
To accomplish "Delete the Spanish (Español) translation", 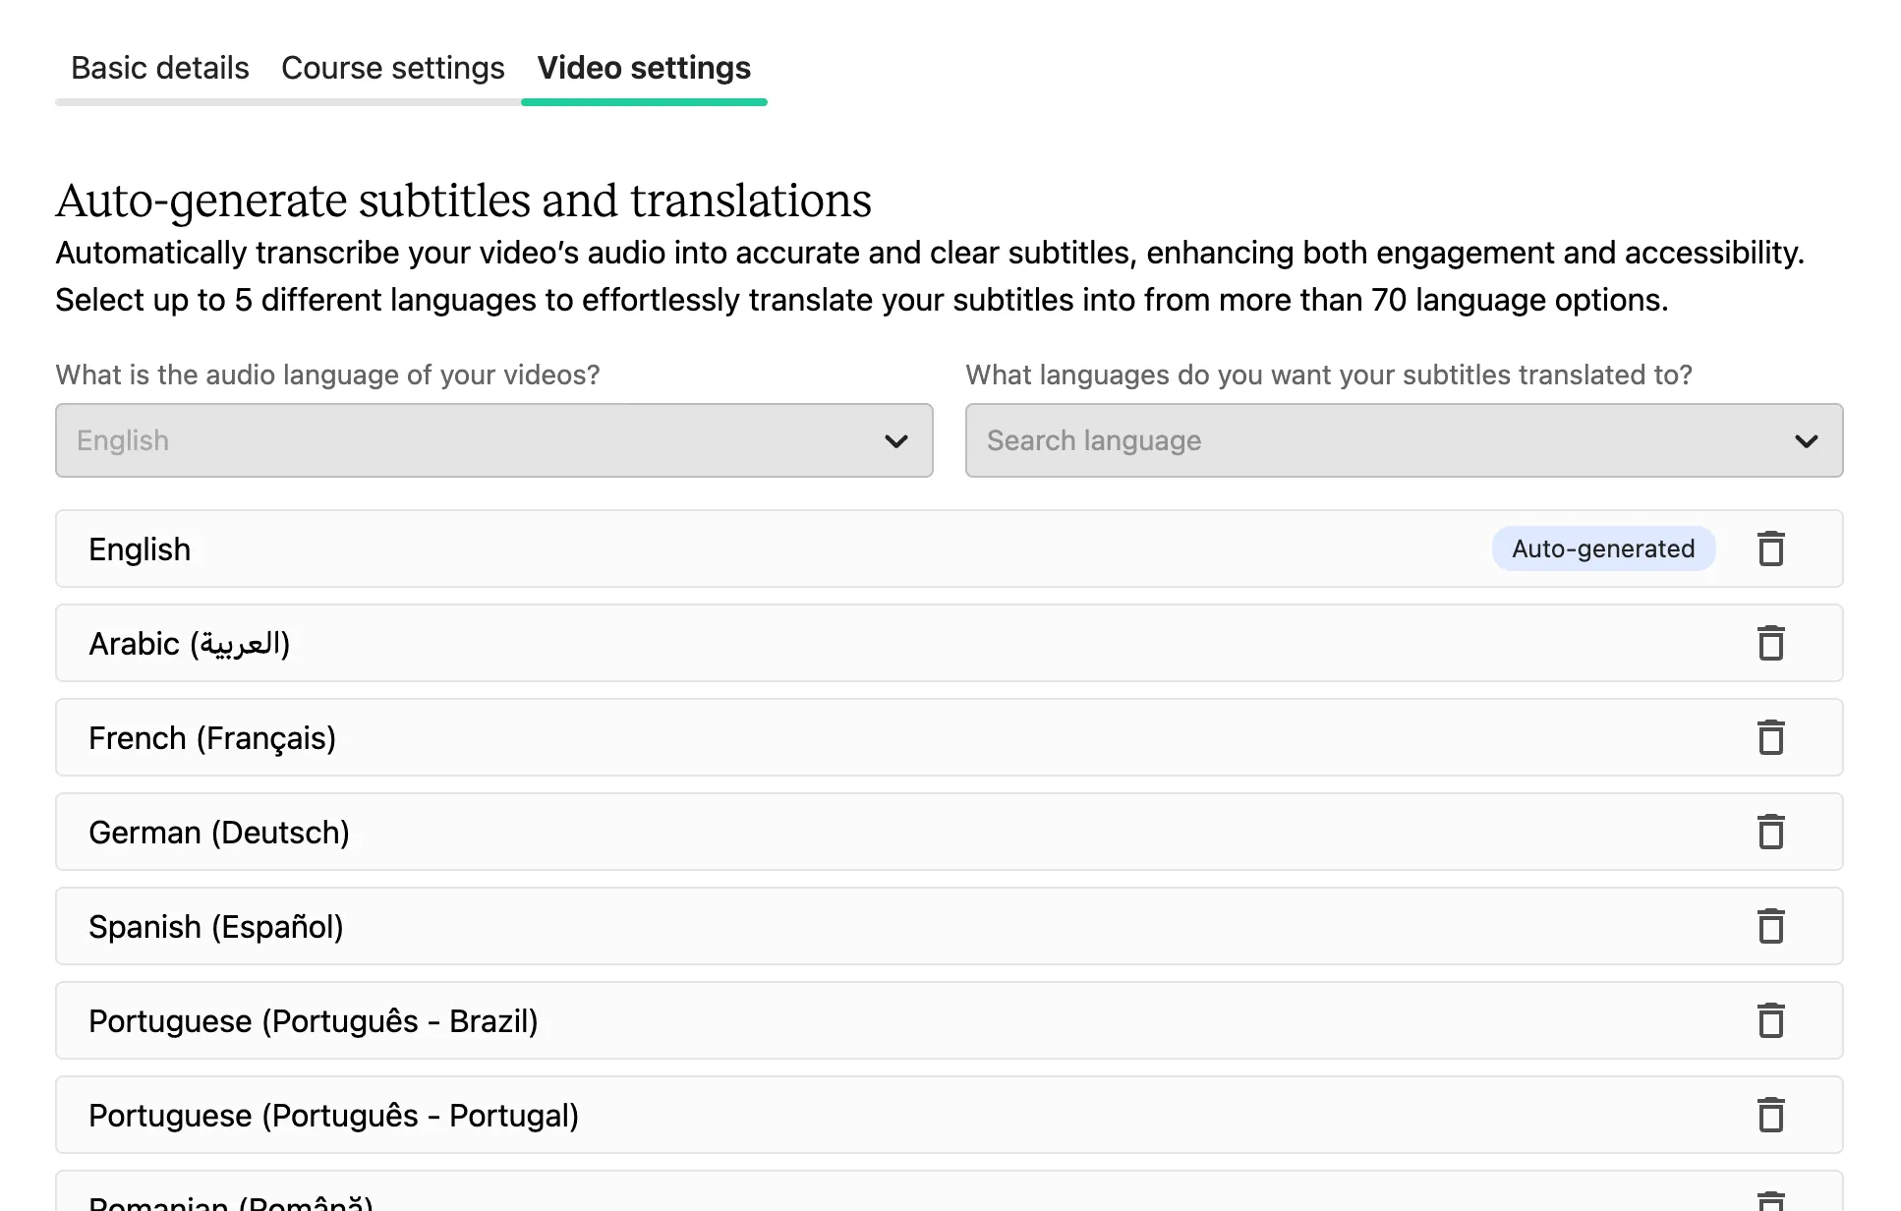I will (1771, 926).
